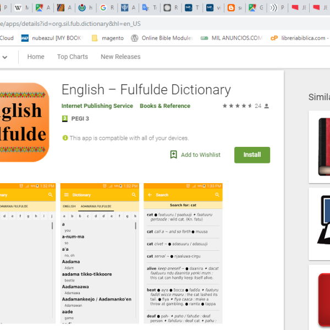Click the star rating display
The image size is (330, 330).
point(238,106)
